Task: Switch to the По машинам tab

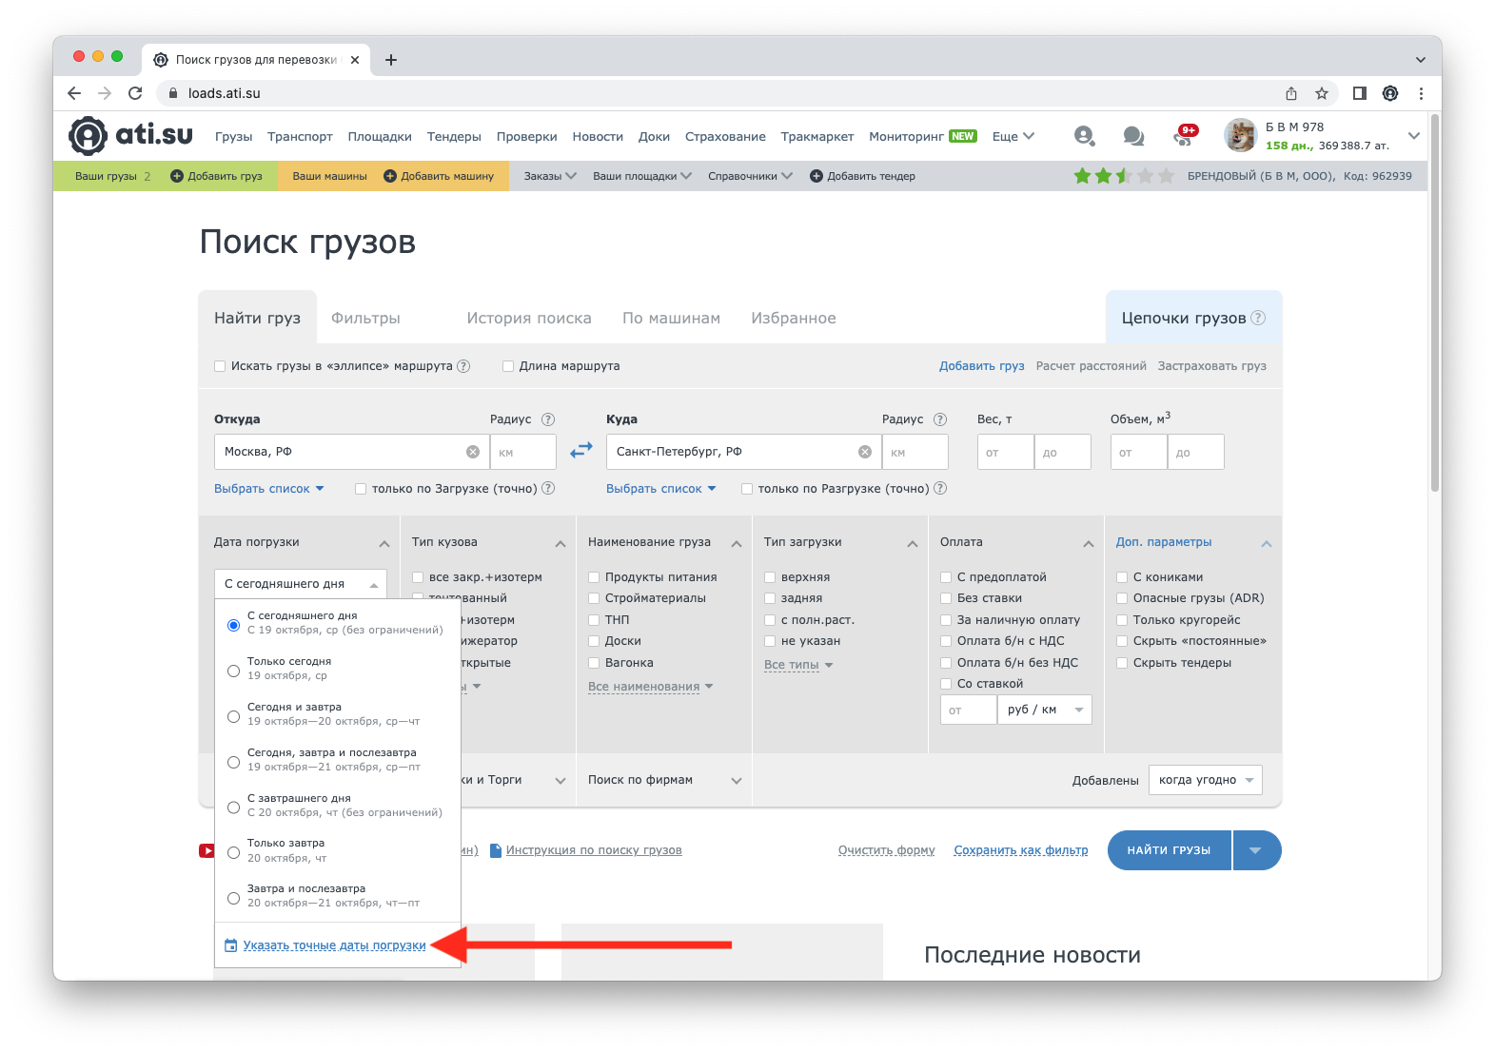Action: click(x=672, y=319)
